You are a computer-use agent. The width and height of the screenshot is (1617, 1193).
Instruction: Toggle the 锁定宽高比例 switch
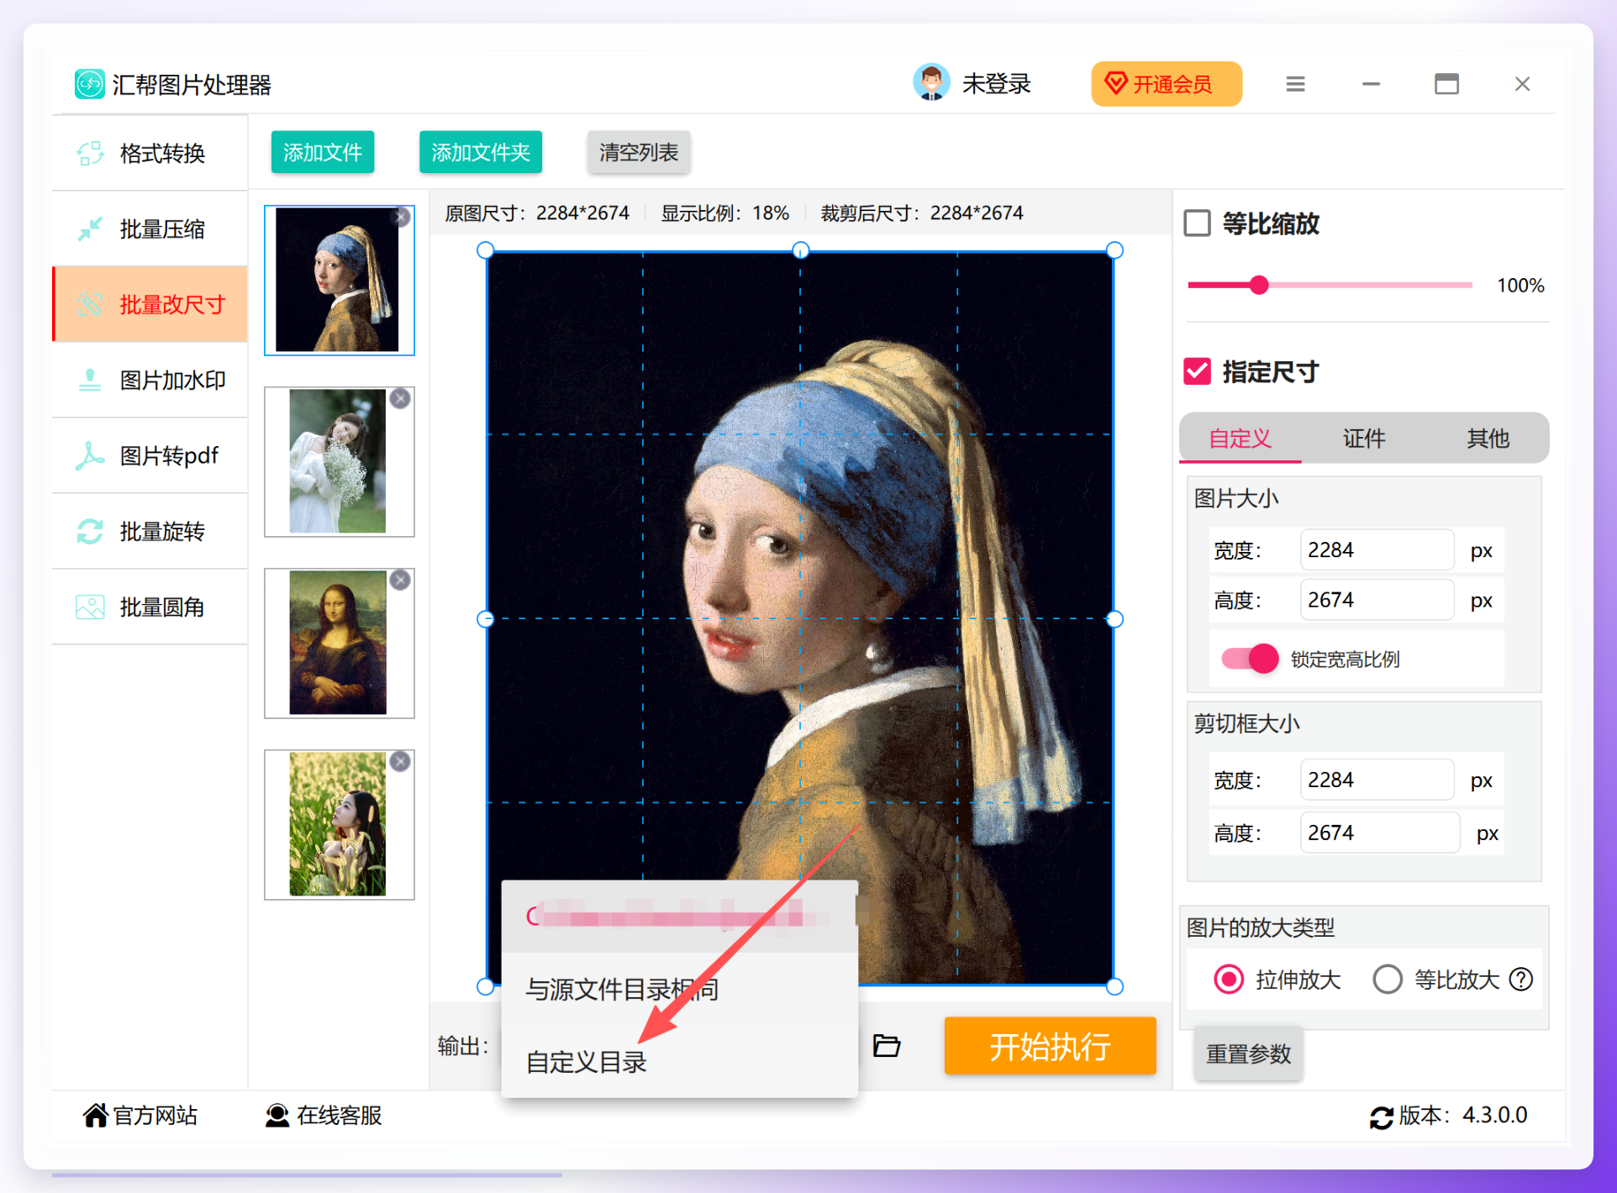click(x=1250, y=659)
